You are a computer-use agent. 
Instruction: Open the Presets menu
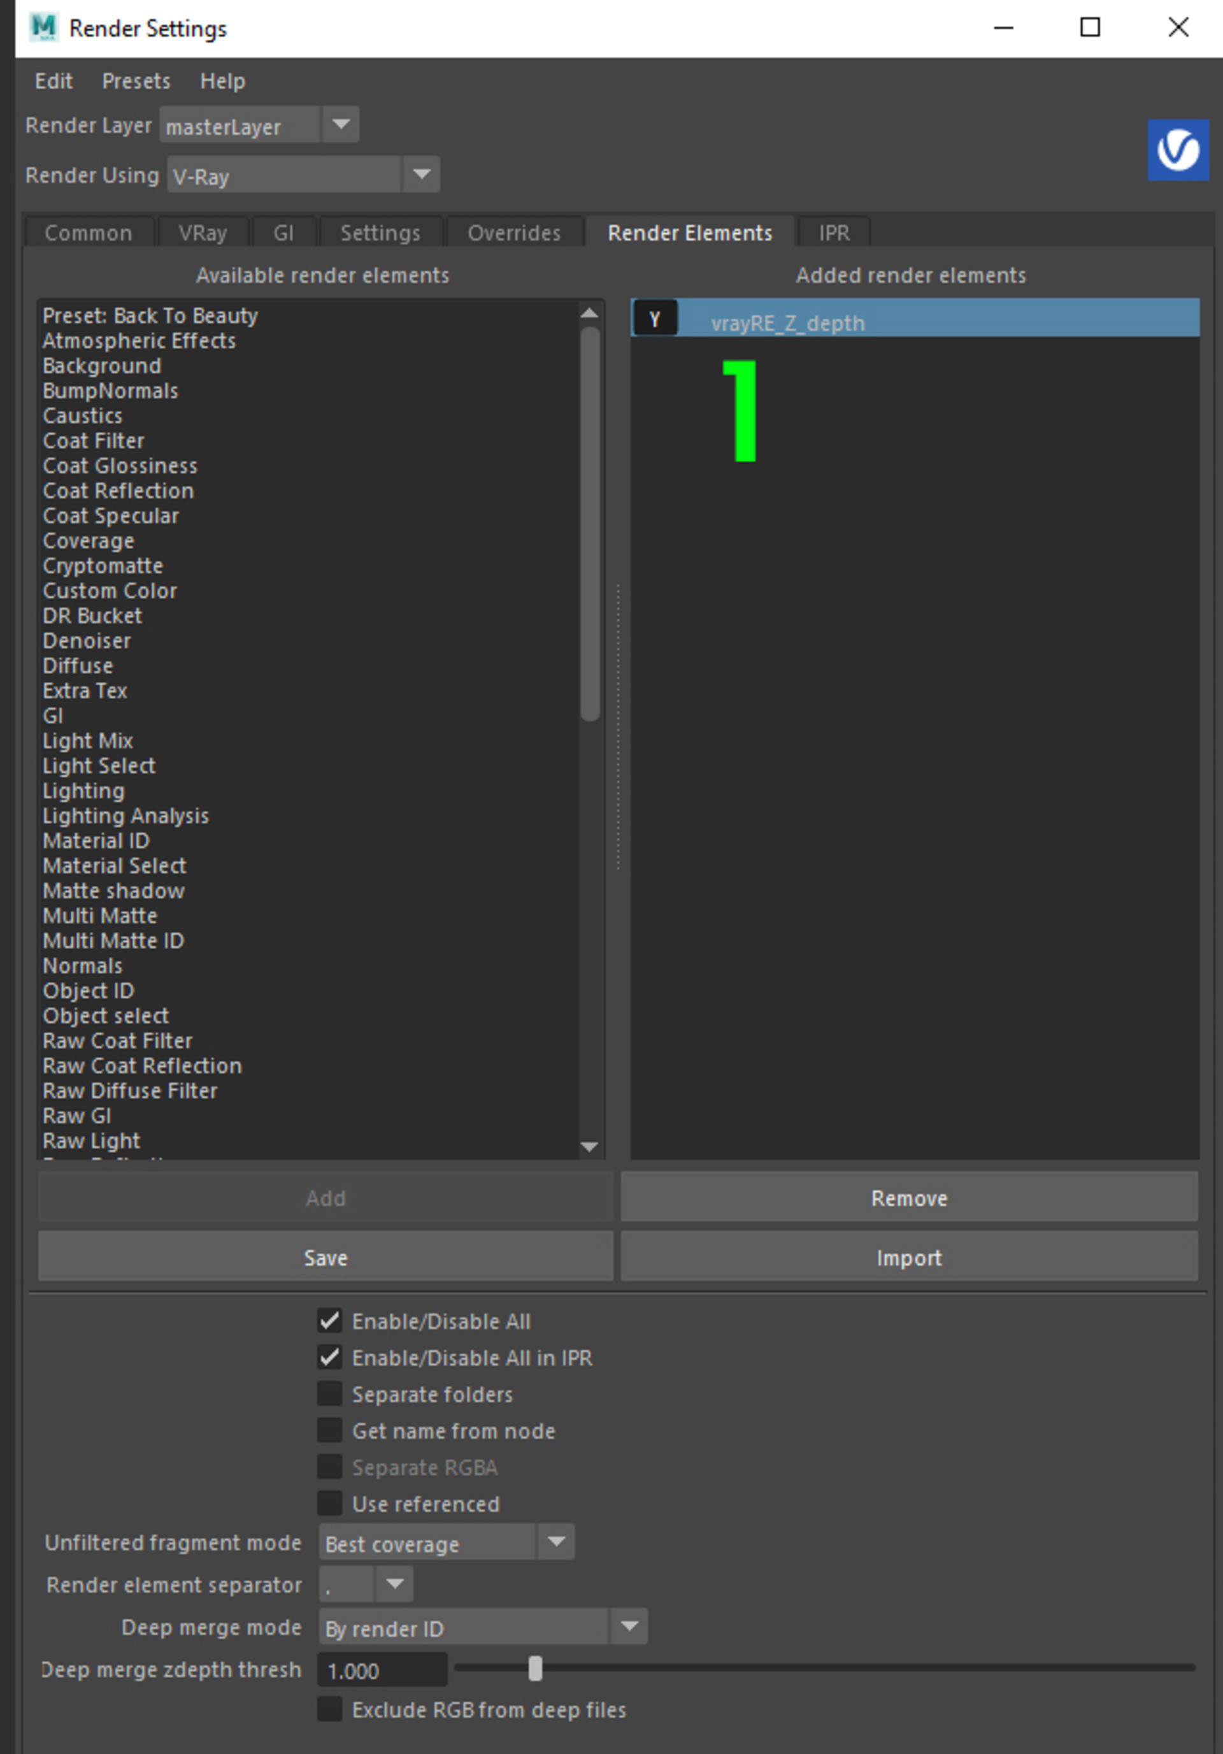(x=136, y=81)
